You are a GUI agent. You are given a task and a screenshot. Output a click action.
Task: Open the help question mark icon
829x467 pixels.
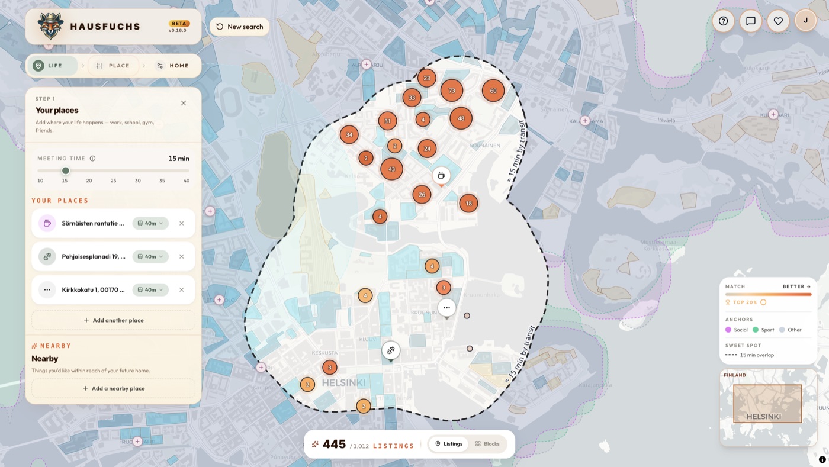point(723,21)
